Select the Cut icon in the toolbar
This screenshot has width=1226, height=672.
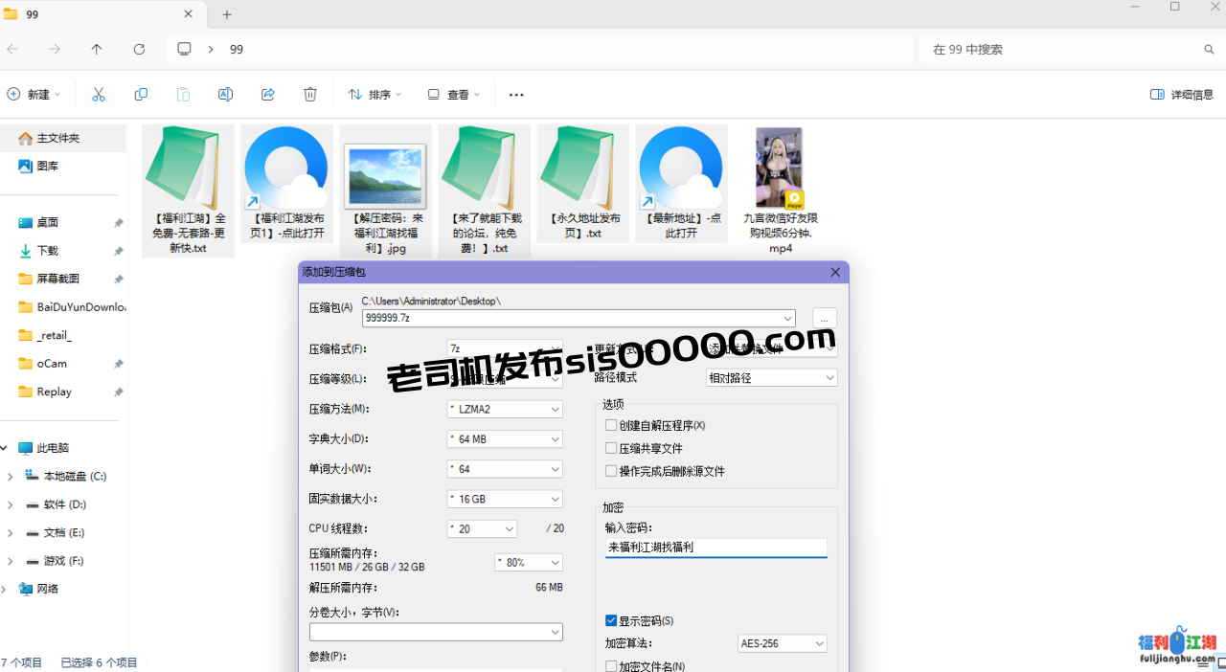(99, 94)
